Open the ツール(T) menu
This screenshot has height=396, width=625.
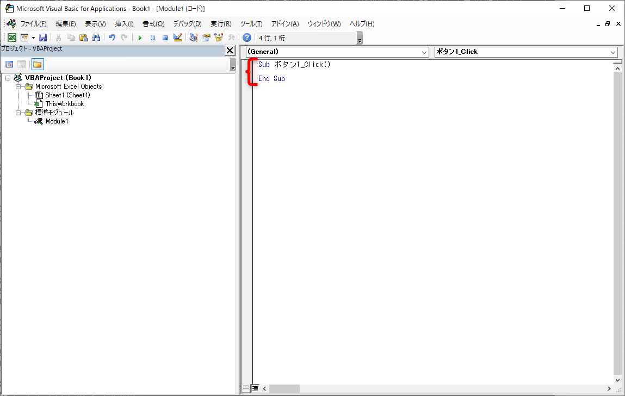(x=251, y=24)
